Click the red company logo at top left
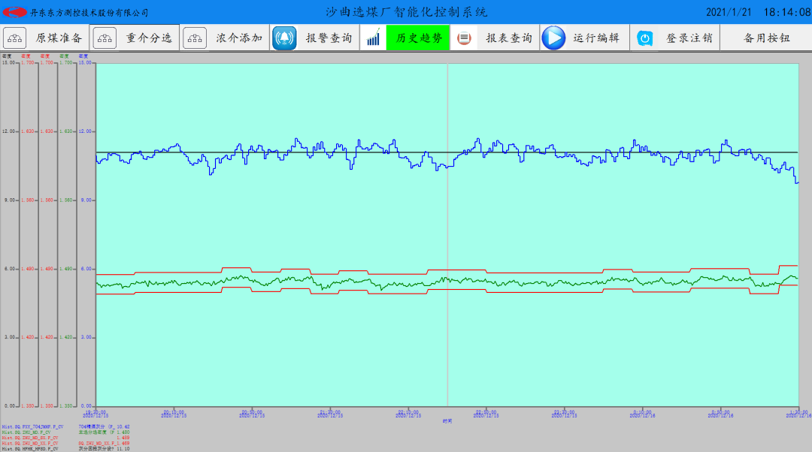The image size is (812, 452). pos(14,12)
